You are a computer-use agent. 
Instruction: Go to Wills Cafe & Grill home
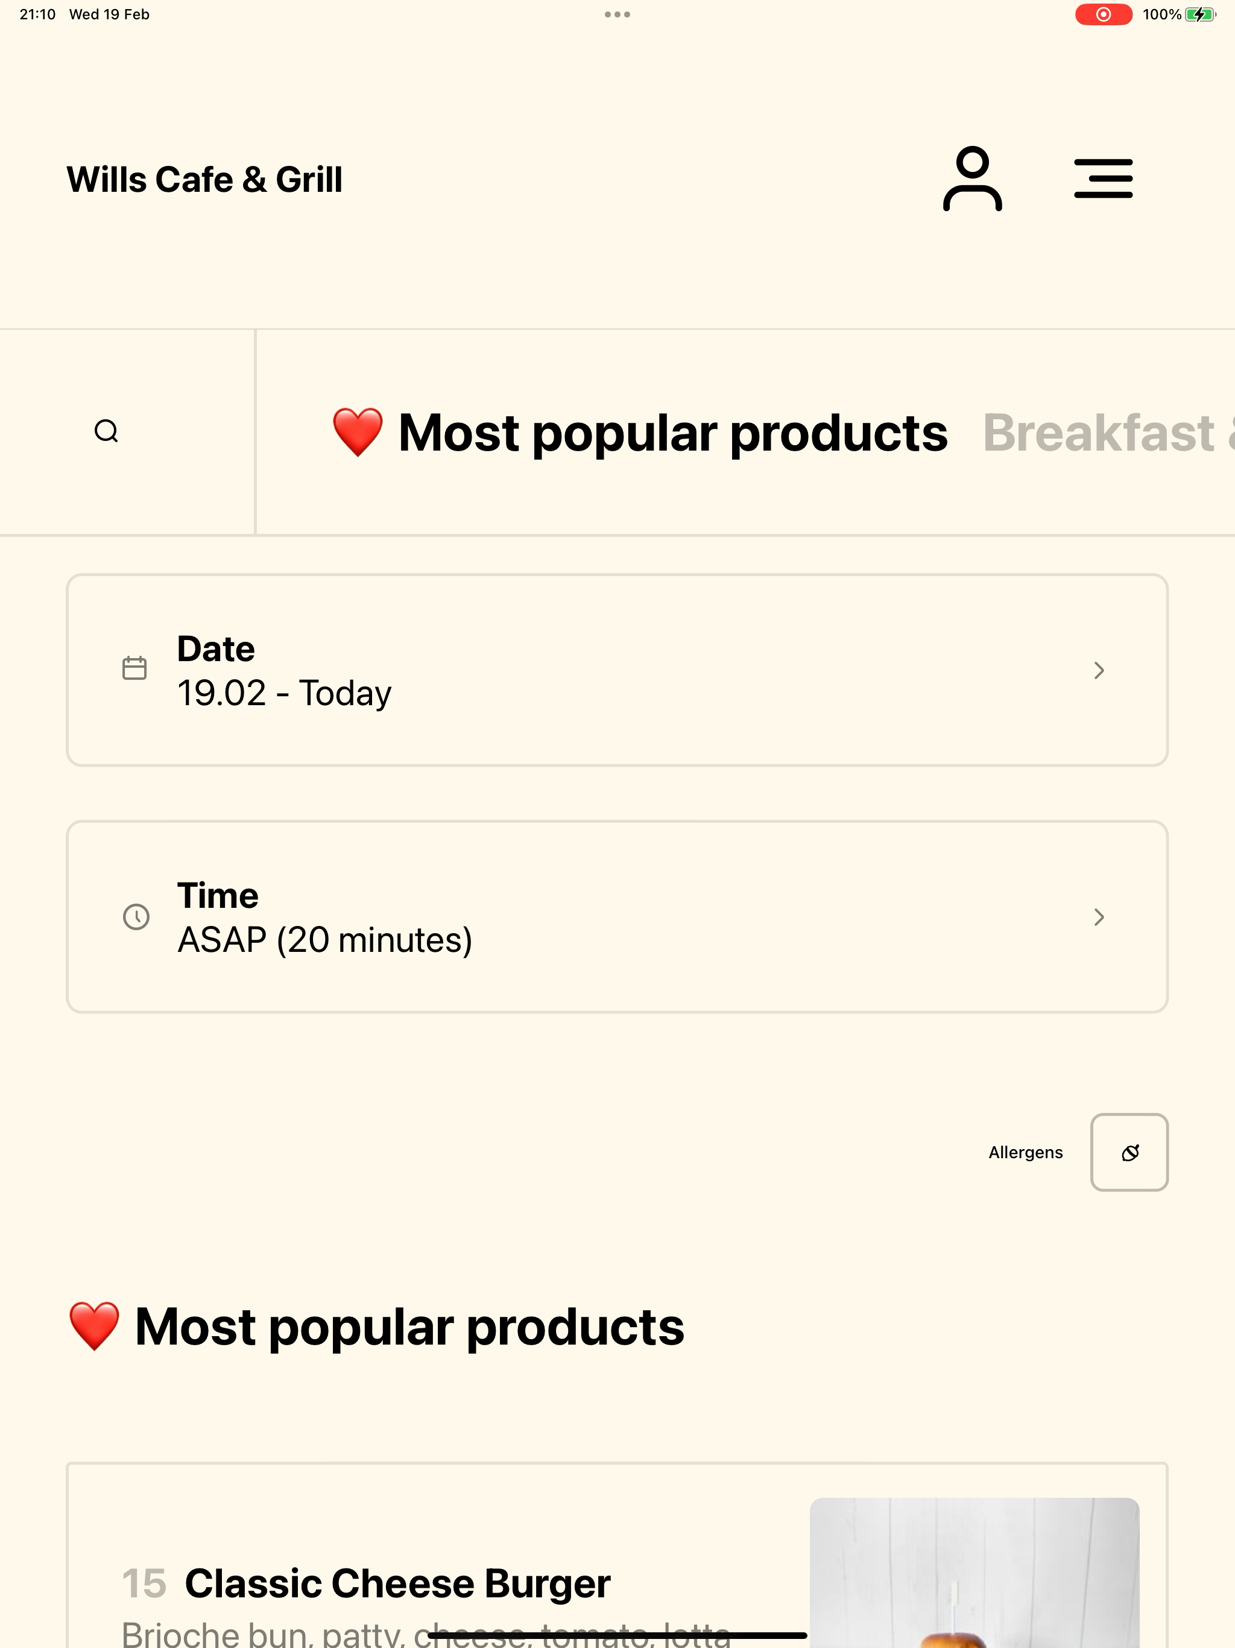click(x=205, y=180)
